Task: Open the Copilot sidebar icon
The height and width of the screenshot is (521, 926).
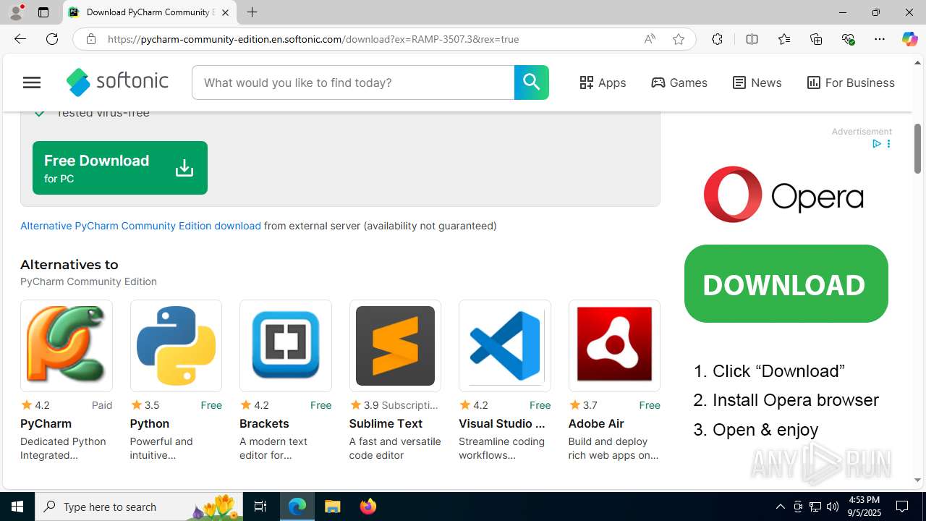Action: [x=910, y=39]
